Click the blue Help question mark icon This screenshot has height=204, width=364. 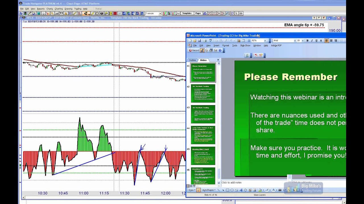point(220,50)
